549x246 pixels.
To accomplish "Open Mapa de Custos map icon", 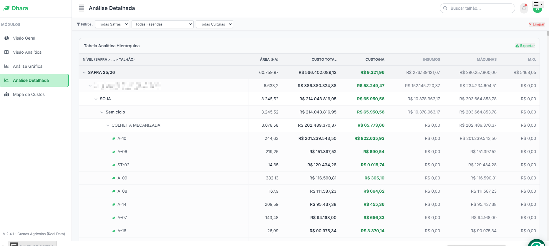I will tap(6, 94).
